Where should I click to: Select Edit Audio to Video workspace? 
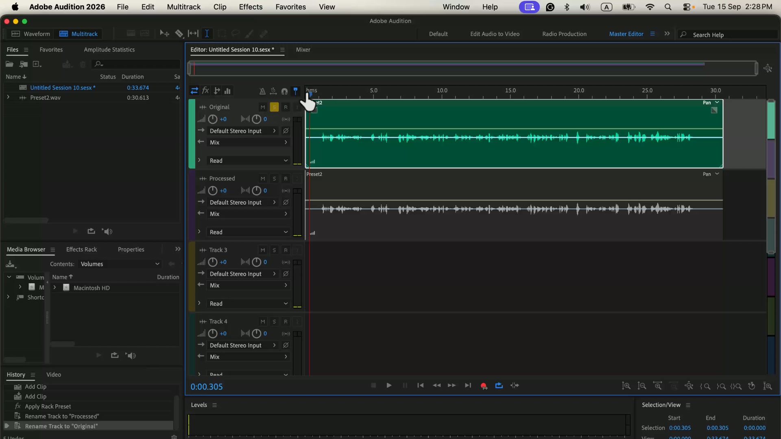495,34
